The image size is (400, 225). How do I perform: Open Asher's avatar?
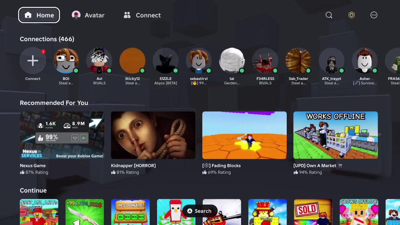pos(365,61)
